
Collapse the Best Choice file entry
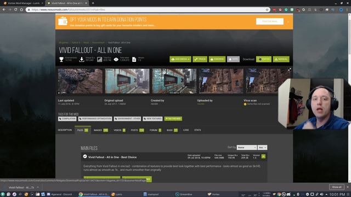pos(263,157)
